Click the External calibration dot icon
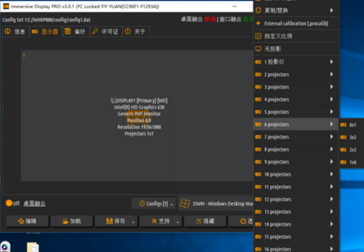The height and width of the screenshot is (252, 364). click(258, 23)
